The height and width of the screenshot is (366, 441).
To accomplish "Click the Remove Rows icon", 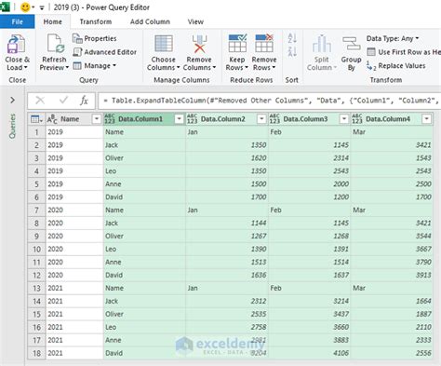I will pos(264,43).
